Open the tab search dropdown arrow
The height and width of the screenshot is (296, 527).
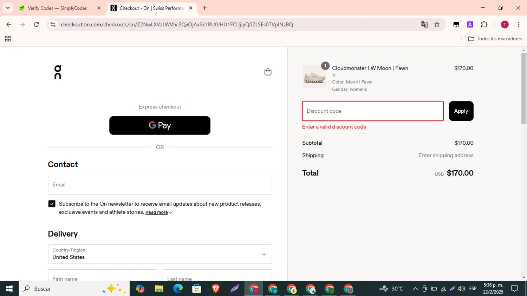coord(8,8)
